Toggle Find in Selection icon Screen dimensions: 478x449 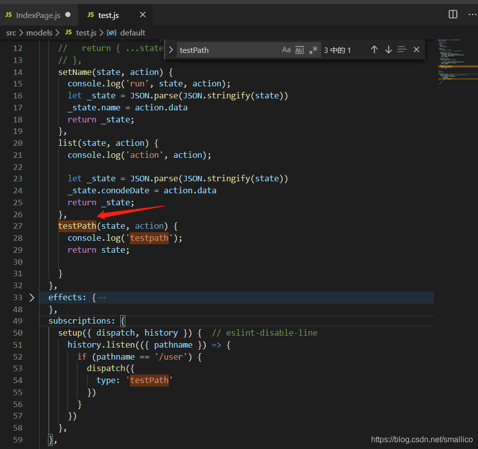(402, 49)
